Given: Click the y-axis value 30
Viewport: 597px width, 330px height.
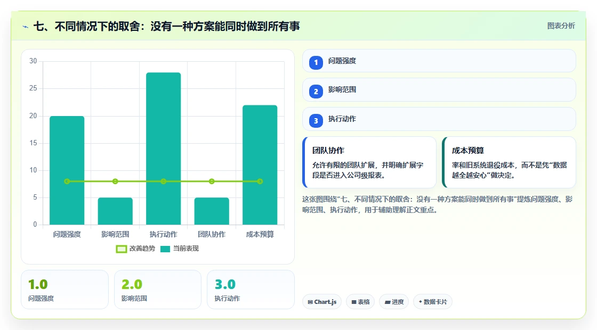Looking at the screenshot, I should pos(33,61).
